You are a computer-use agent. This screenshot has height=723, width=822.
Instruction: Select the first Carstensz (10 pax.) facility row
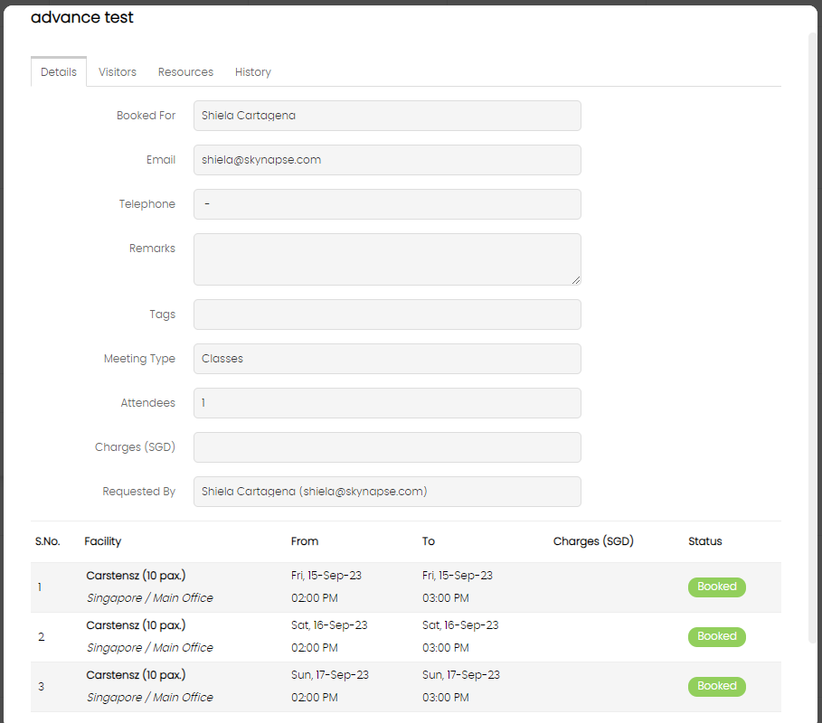(x=406, y=587)
